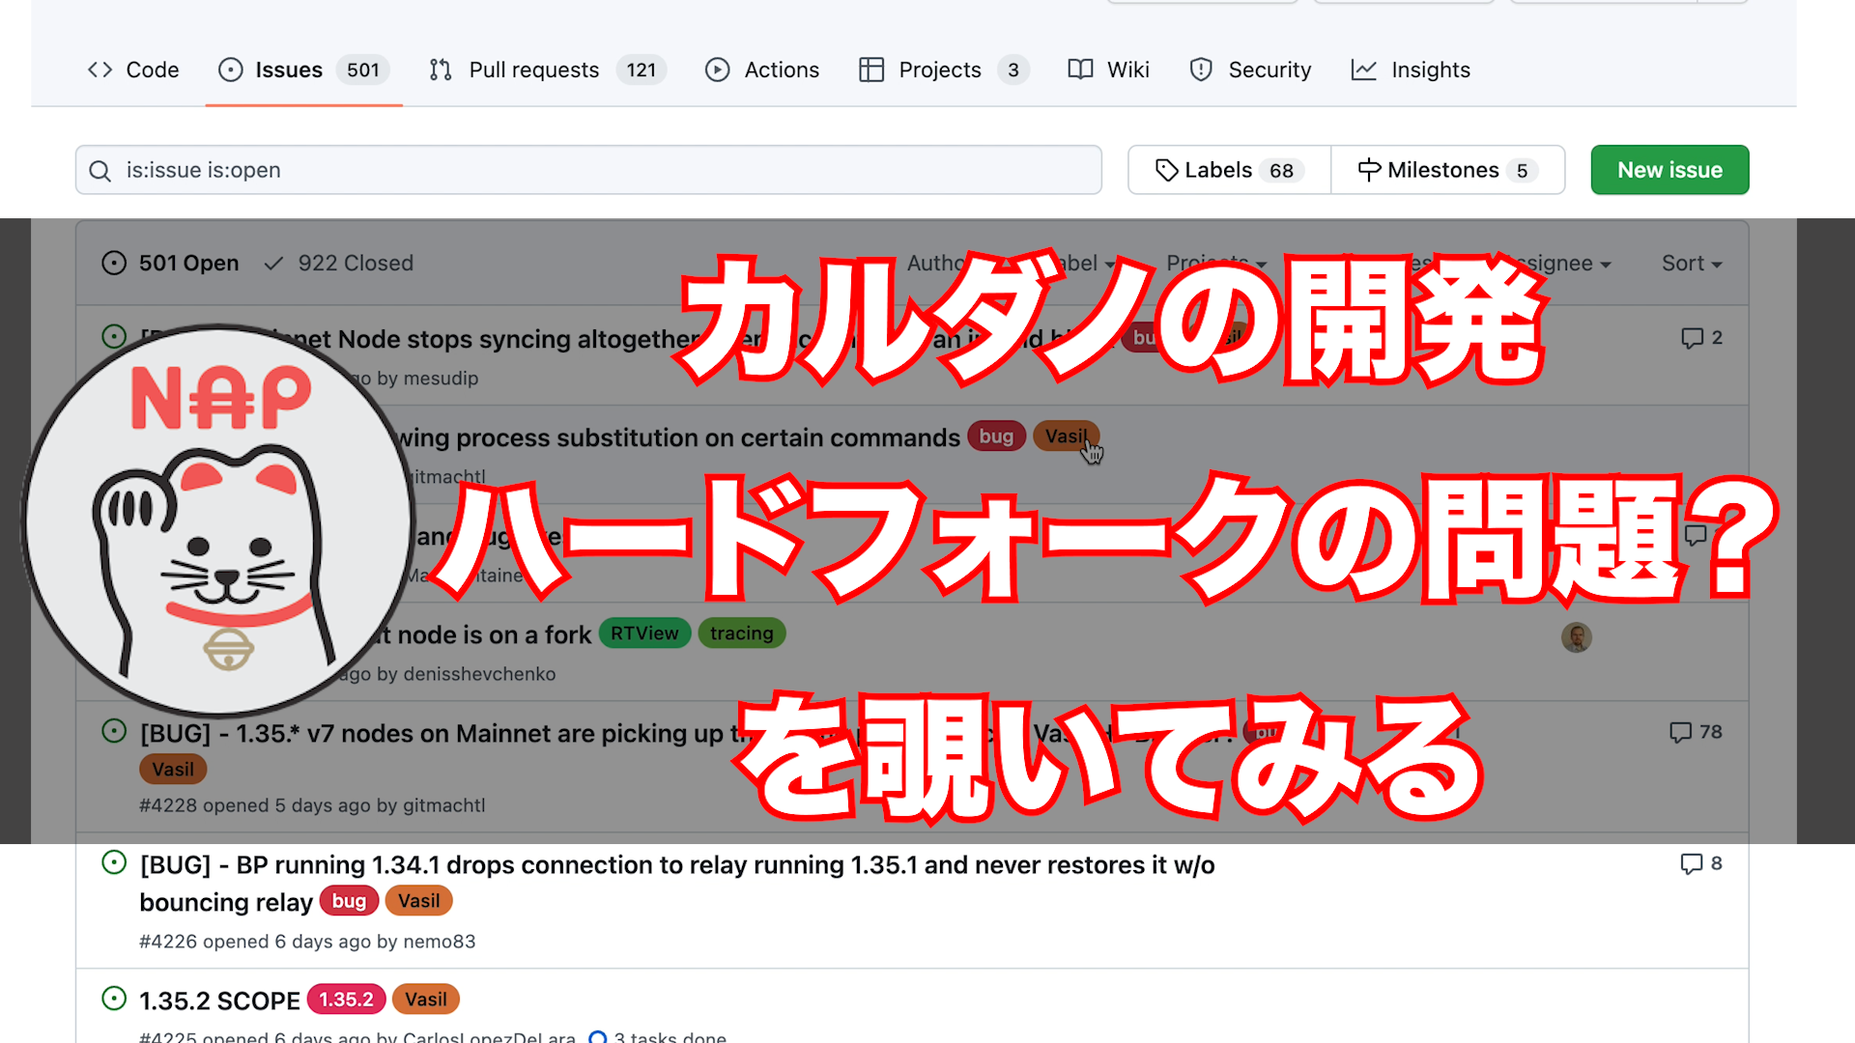Screen dimensions: 1855x1043
Task: Expand the Assignee filter dropdown
Action: click(x=1563, y=263)
